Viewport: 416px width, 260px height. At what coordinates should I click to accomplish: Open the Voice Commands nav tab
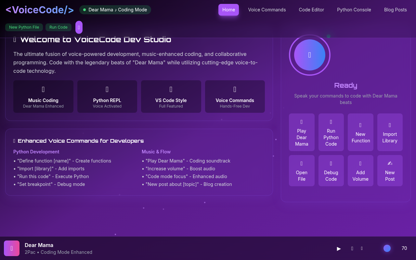267,10
